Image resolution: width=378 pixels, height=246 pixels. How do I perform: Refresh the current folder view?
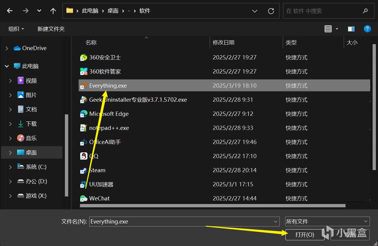click(x=271, y=11)
